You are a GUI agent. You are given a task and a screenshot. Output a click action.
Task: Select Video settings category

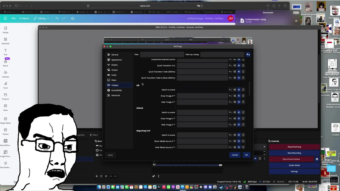tap(119, 80)
